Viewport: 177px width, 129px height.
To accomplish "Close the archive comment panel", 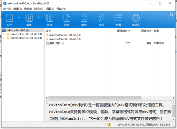I will (x=47, y=103).
